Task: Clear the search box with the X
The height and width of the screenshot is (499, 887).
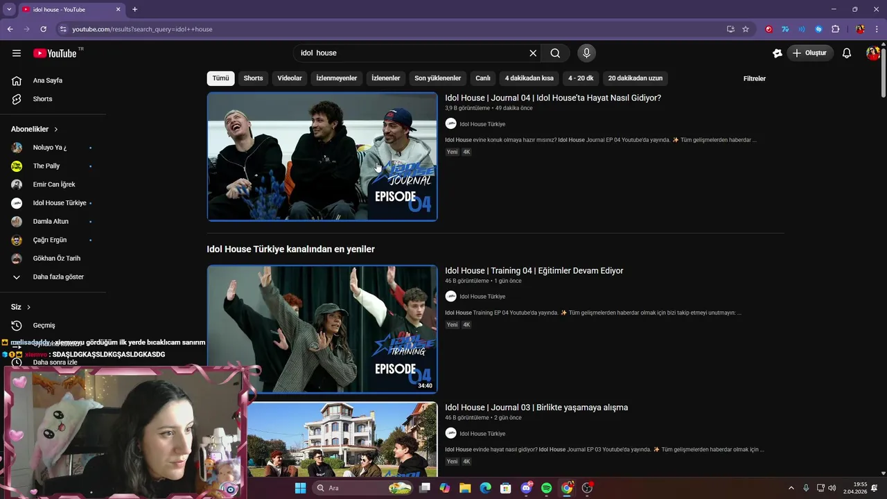Action: pos(533,53)
